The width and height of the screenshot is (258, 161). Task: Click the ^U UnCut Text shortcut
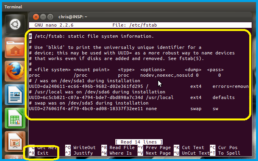click(192, 153)
